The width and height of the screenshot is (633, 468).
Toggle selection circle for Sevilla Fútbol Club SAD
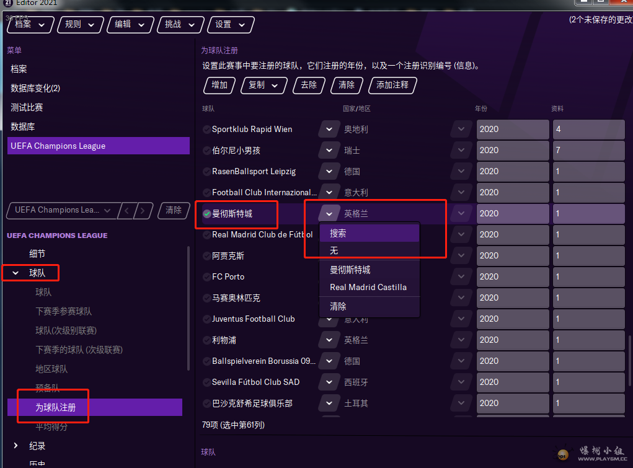[x=206, y=382]
